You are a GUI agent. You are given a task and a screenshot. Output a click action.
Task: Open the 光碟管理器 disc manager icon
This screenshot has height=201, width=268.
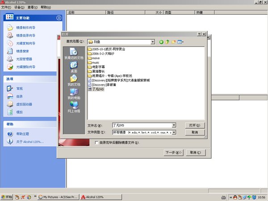(10, 59)
